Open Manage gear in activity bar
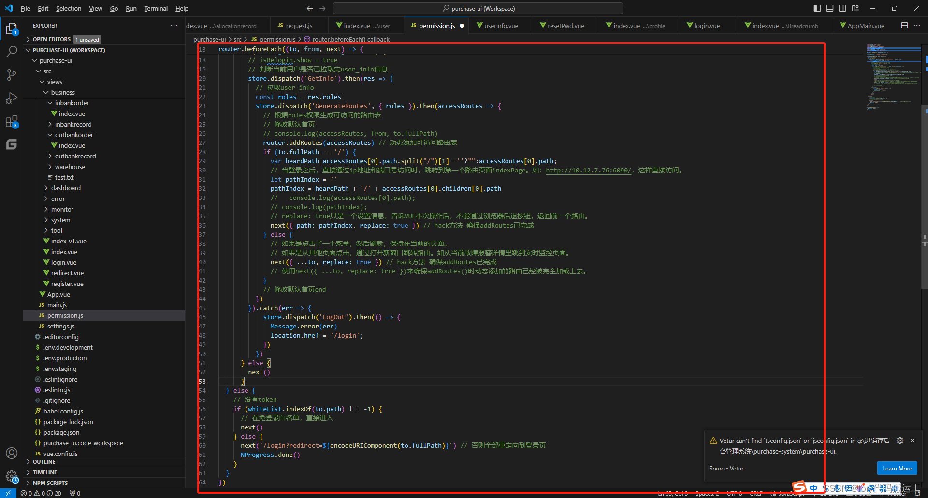The height and width of the screenshot is (498, 928). 12,477
